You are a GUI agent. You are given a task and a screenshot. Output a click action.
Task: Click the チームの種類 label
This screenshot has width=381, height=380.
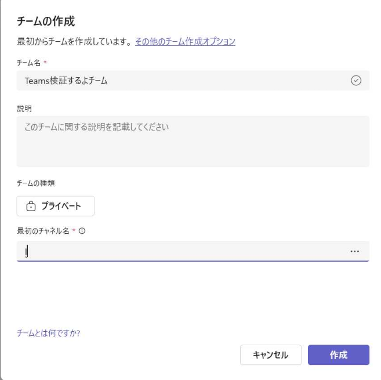coord(36,183)
